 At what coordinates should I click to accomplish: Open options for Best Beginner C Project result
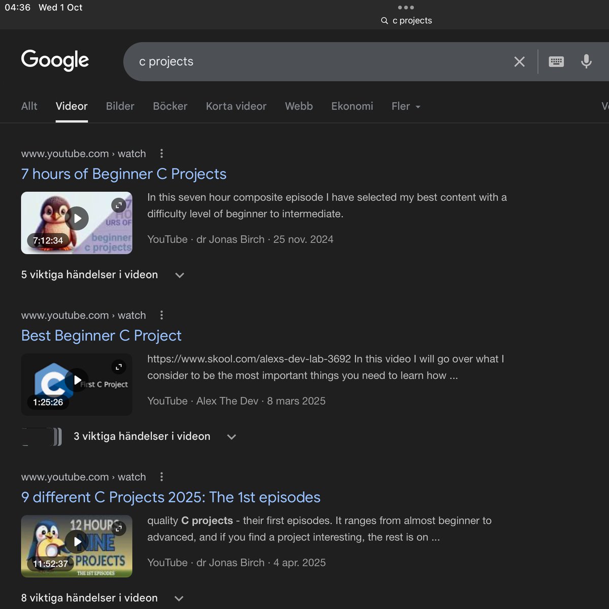tap(161, 315)
